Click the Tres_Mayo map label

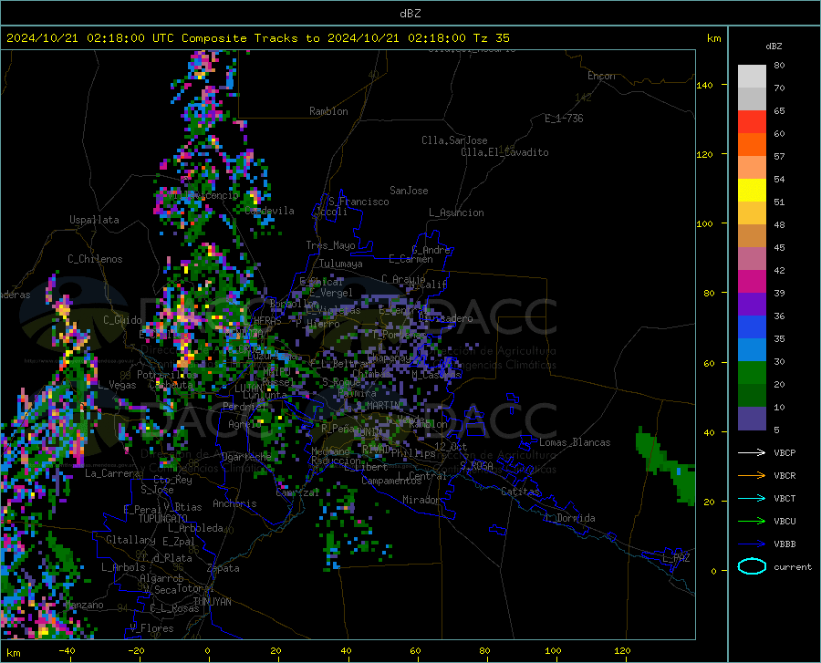coord(330,245)
